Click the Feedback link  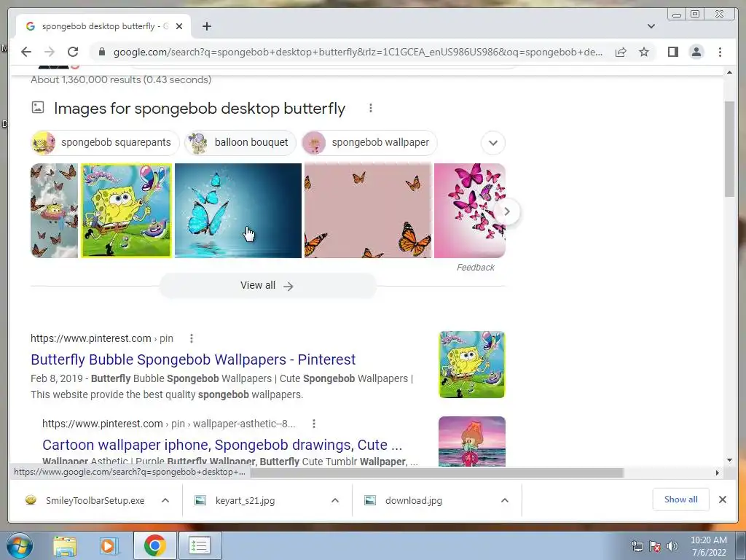(x=475, y=268)
